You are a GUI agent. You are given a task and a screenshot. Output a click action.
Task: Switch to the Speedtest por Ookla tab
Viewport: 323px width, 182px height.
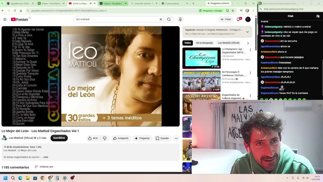20,4
